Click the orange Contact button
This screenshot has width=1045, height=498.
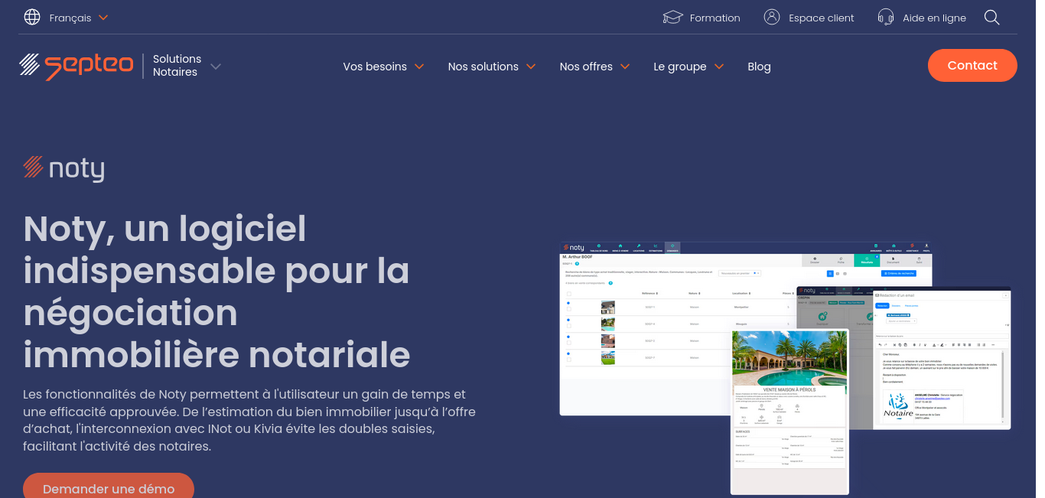pos(972,65)
